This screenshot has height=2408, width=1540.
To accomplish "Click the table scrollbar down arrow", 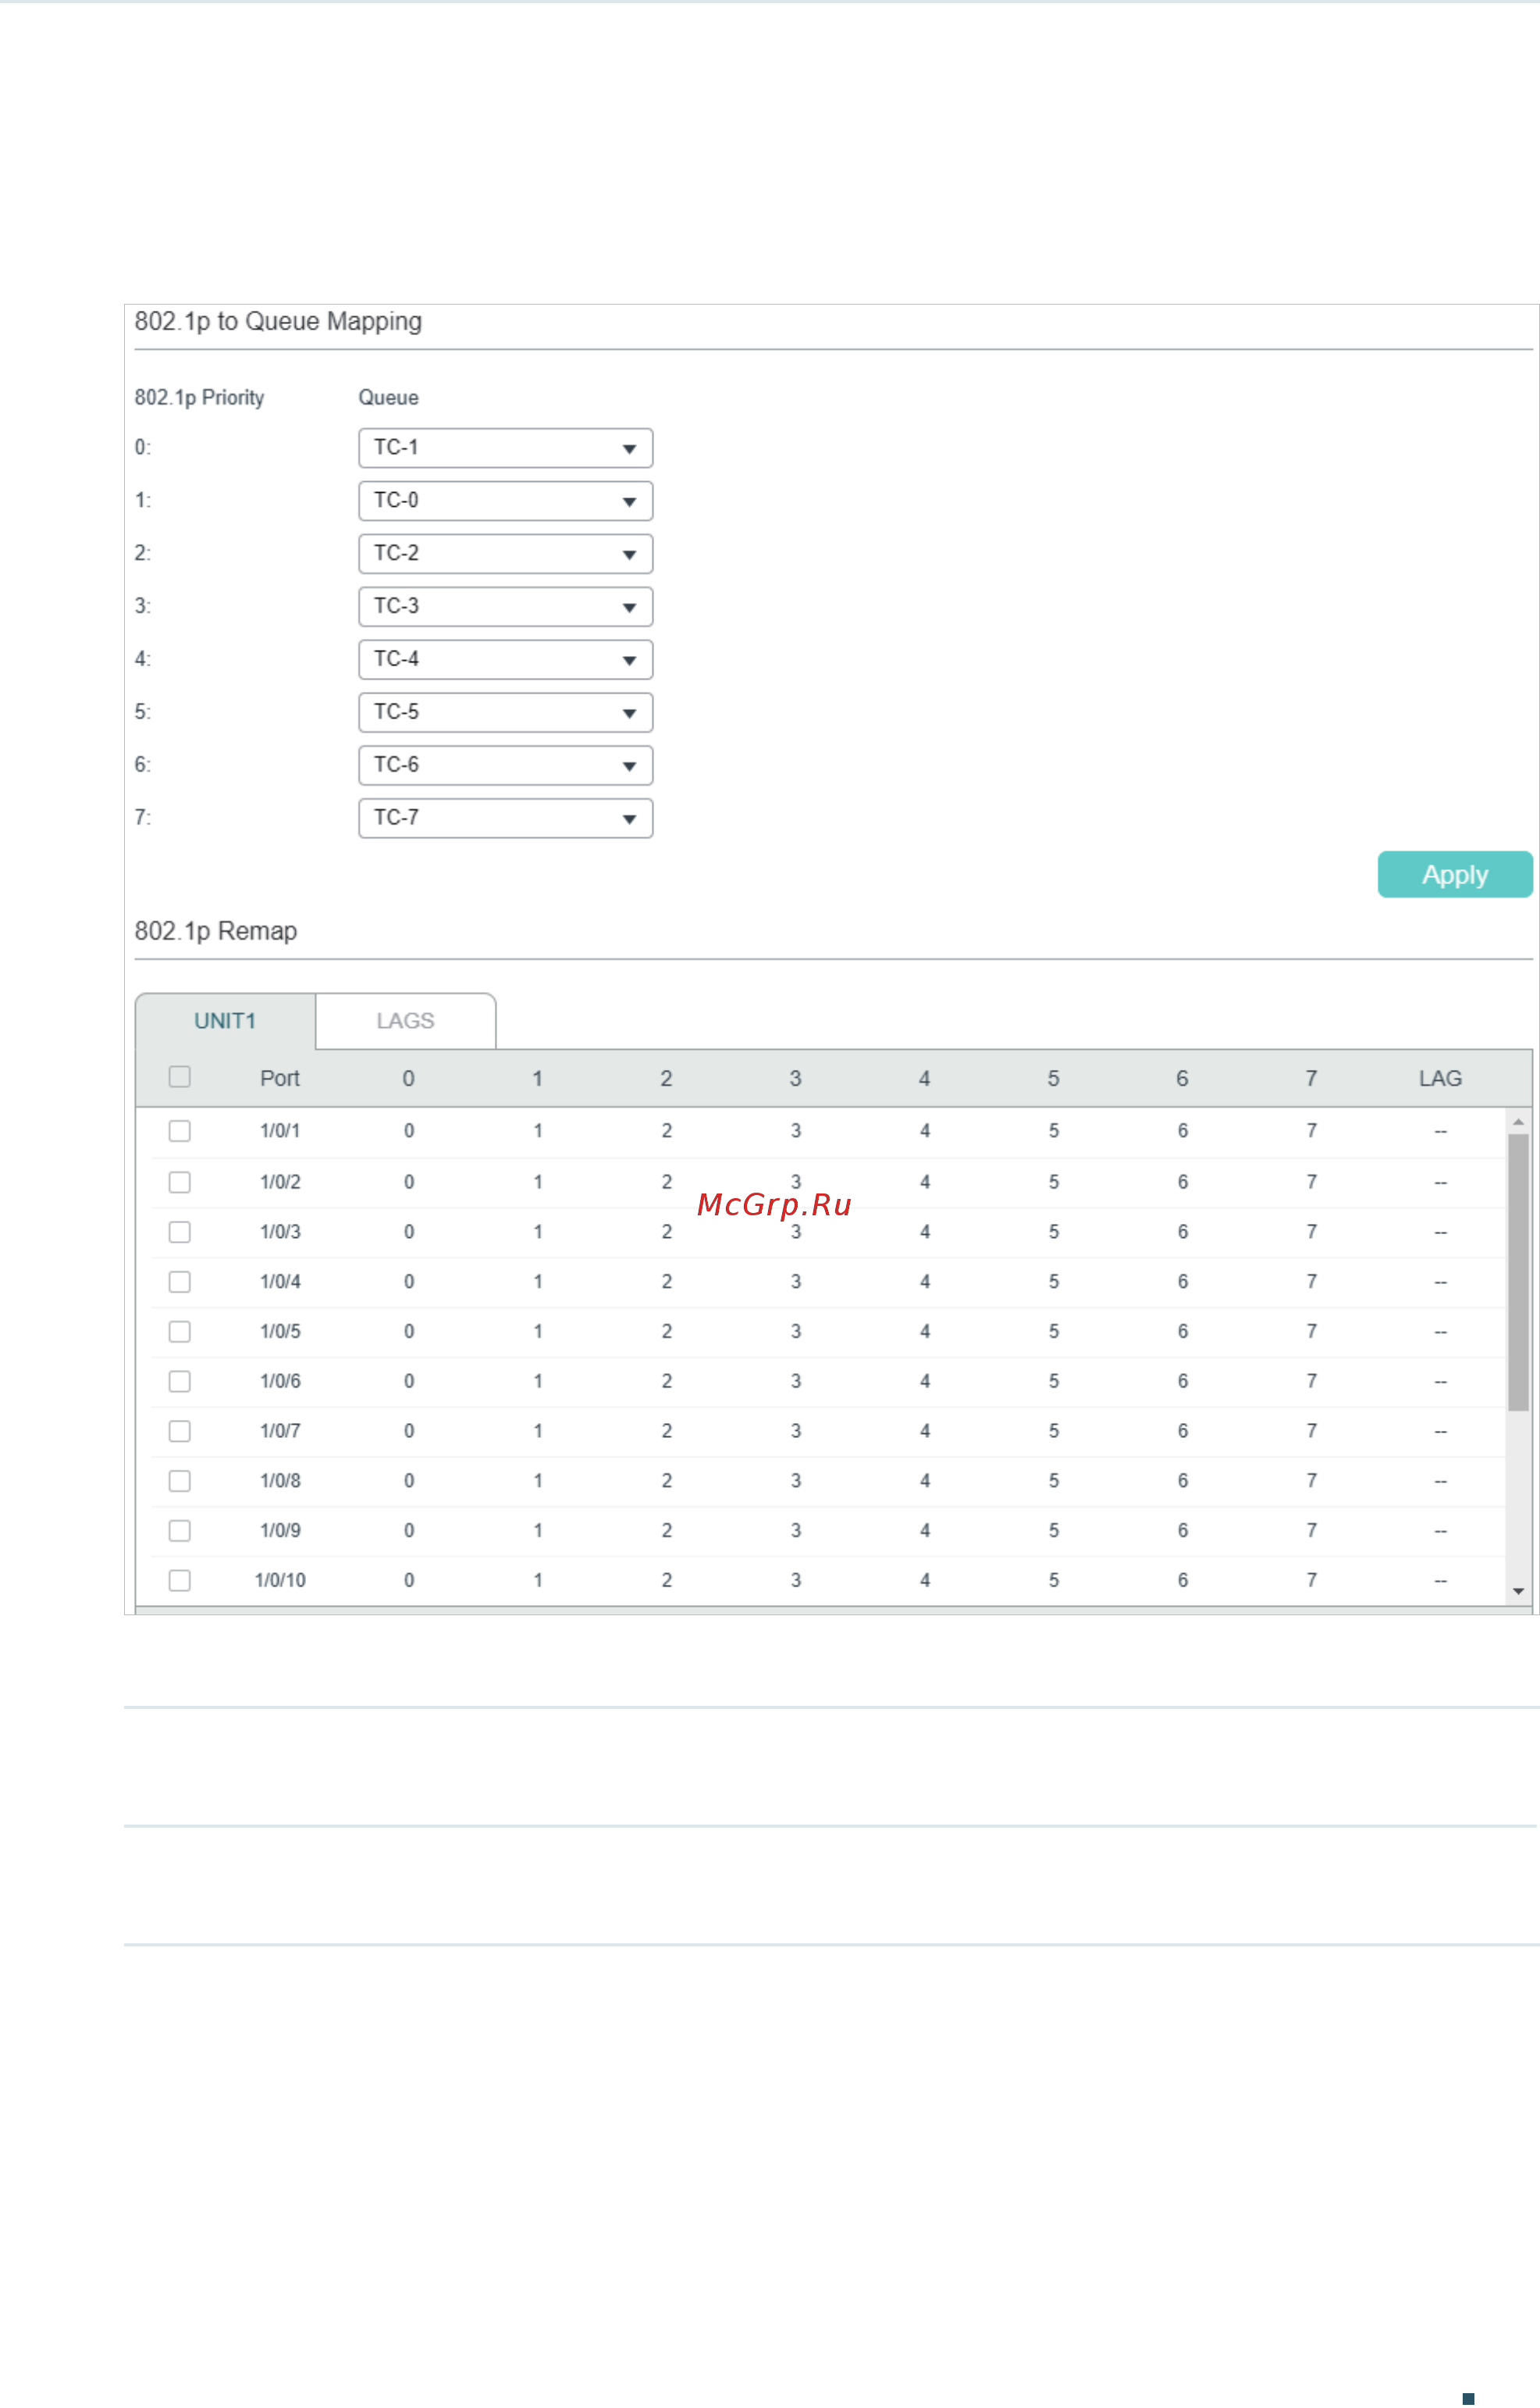I will point(1519,1592).
